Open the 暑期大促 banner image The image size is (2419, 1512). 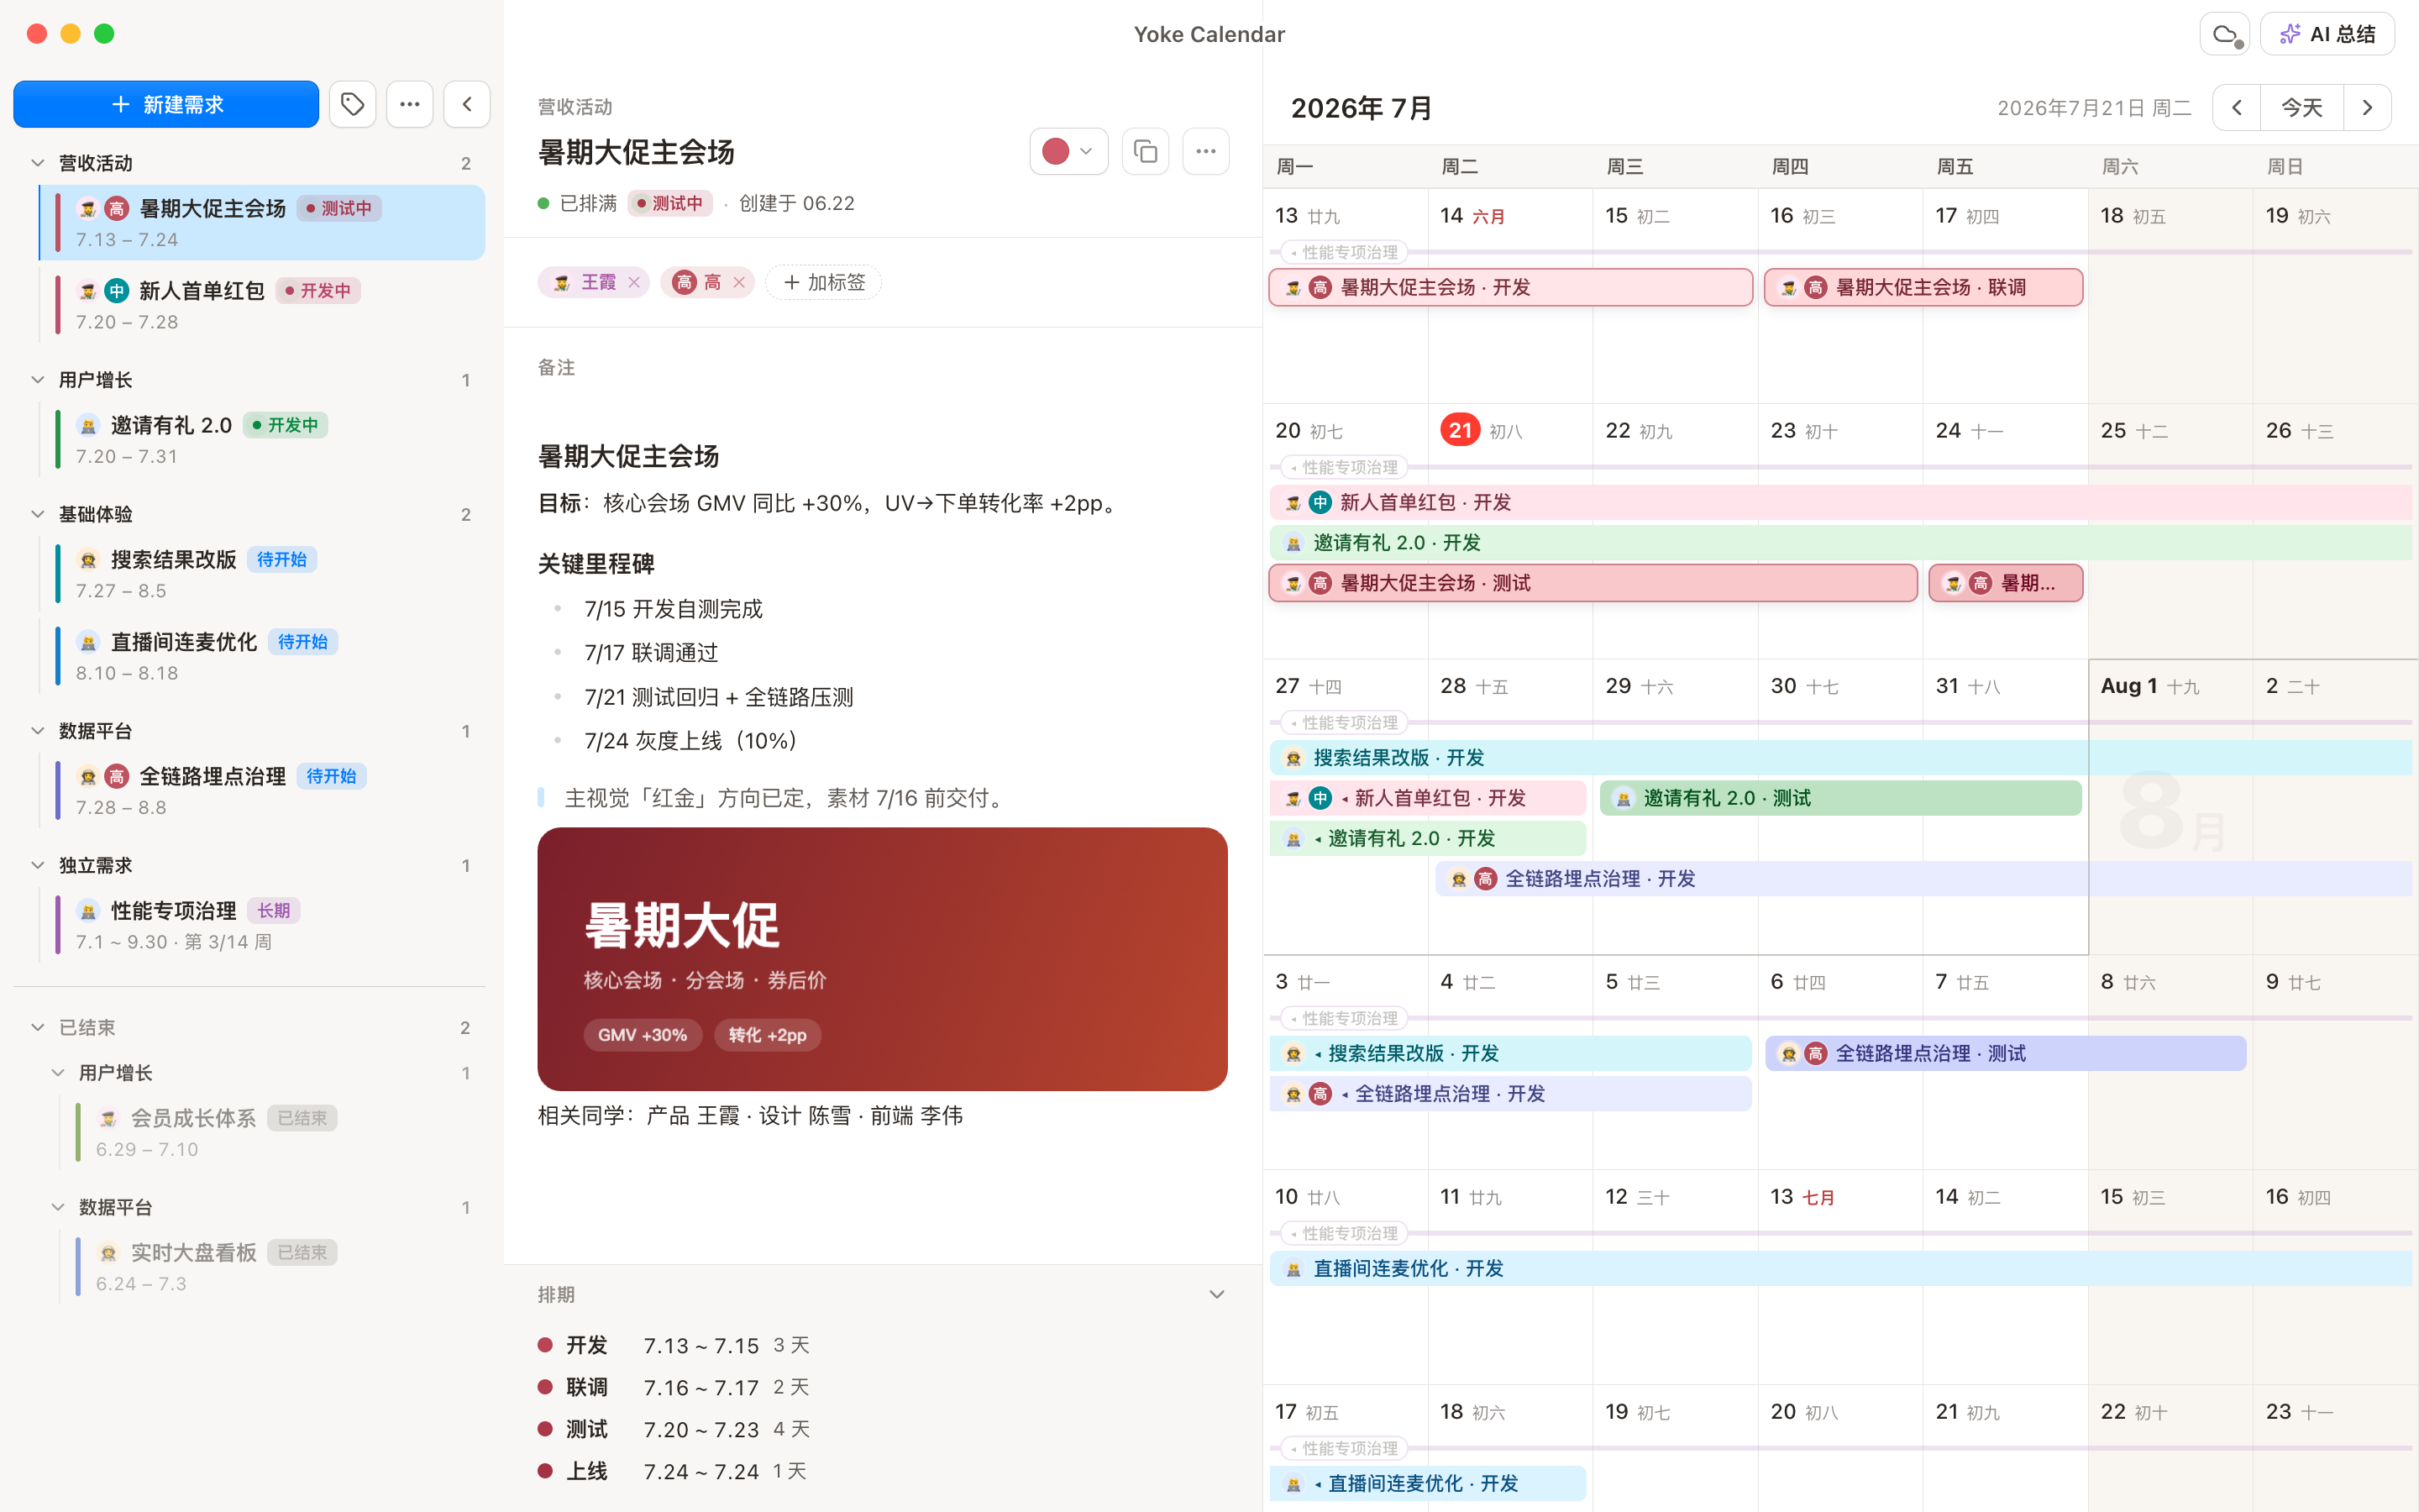pyautogui.click(x=882, y=958)
